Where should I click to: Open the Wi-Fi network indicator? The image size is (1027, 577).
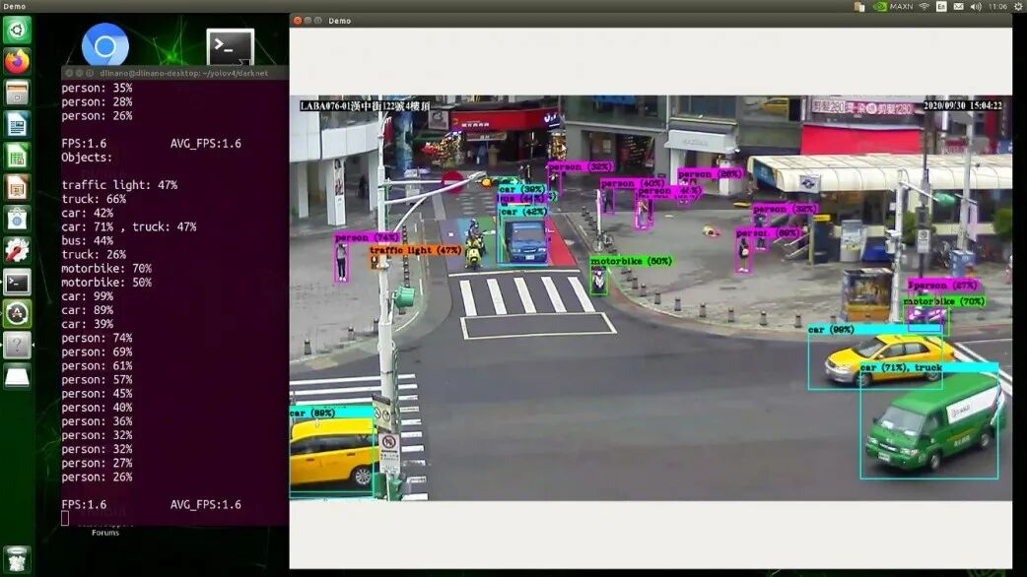[924, 7]
